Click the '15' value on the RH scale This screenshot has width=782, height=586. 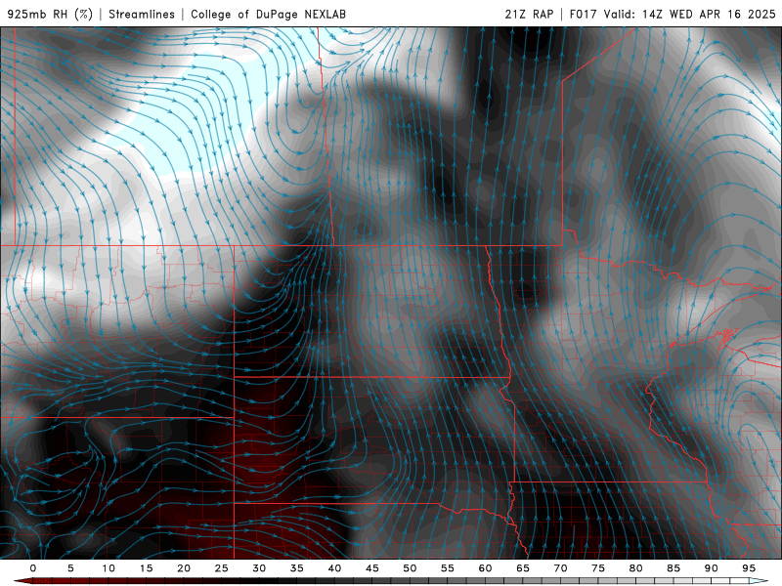pos(146,568)
